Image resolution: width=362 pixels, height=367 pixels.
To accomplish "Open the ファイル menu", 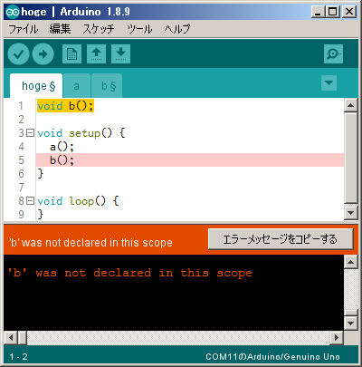I will 24,29.
